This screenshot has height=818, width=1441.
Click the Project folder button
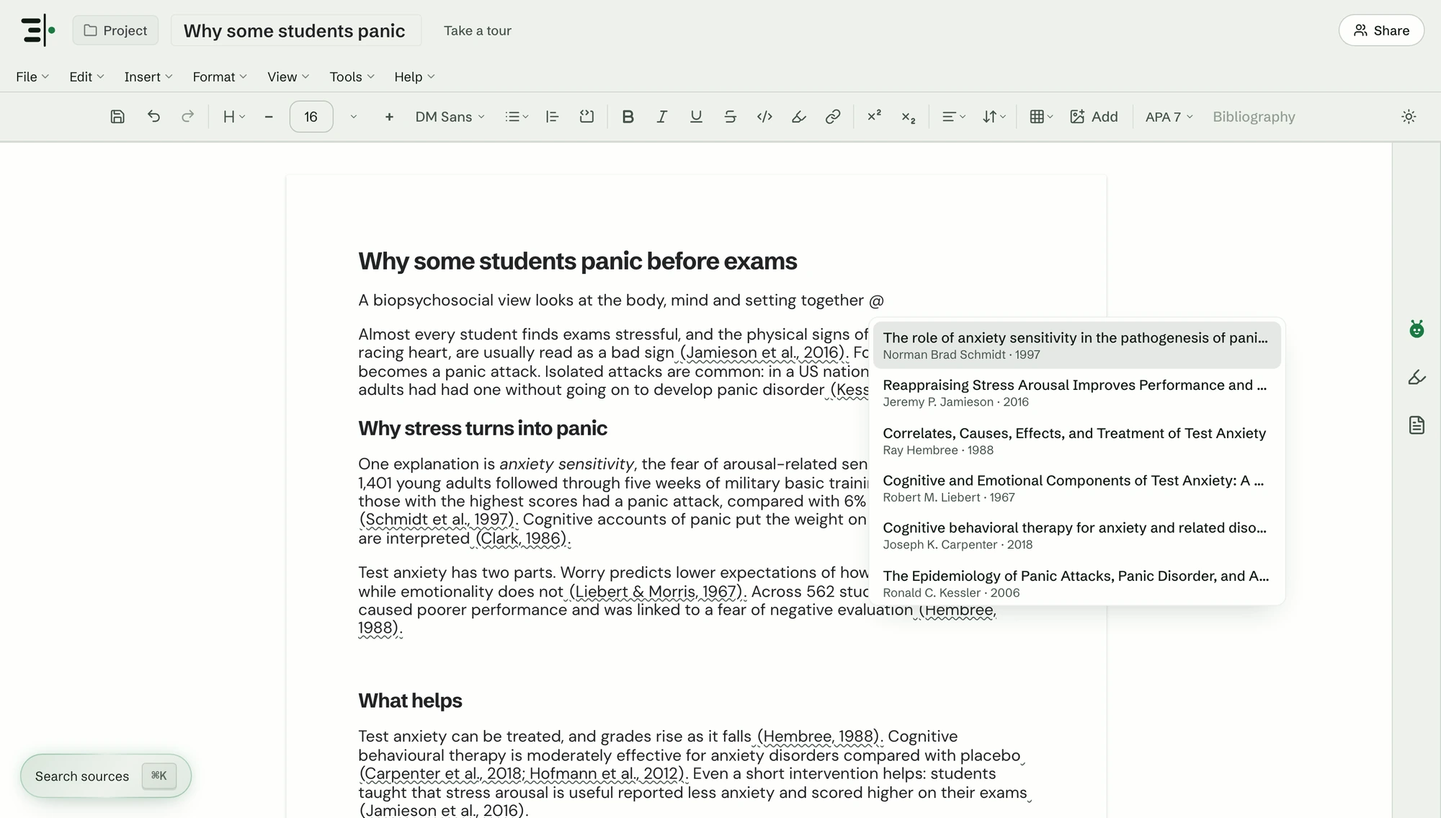(x=115, y=30)
